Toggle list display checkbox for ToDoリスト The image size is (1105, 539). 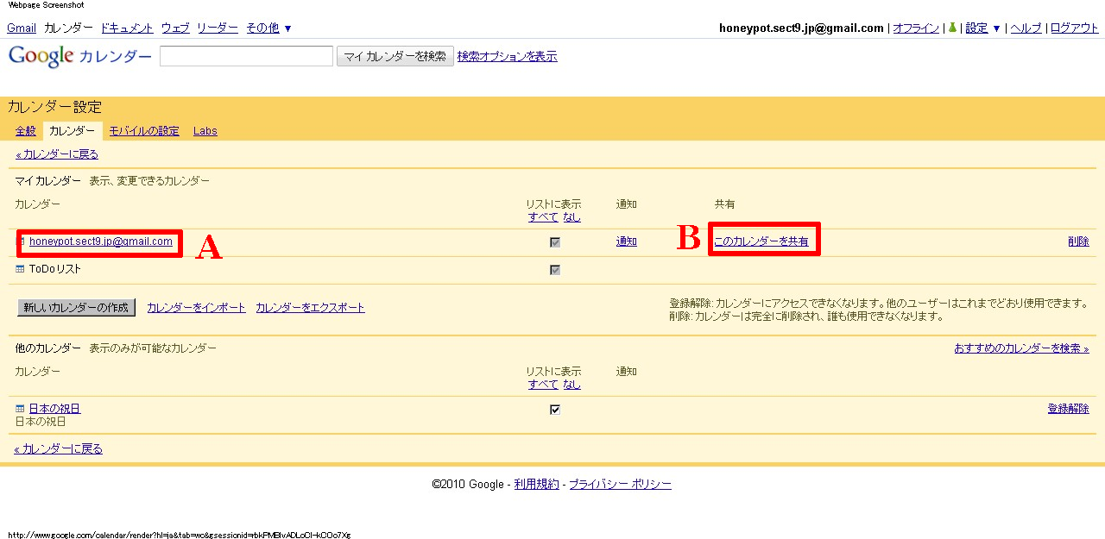(555, 270)
